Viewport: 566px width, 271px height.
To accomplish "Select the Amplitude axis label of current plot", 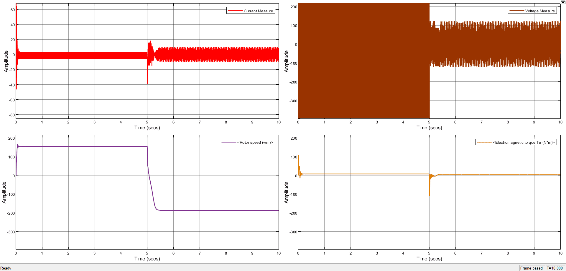I will pyautogui.click(x=6, y=61).
